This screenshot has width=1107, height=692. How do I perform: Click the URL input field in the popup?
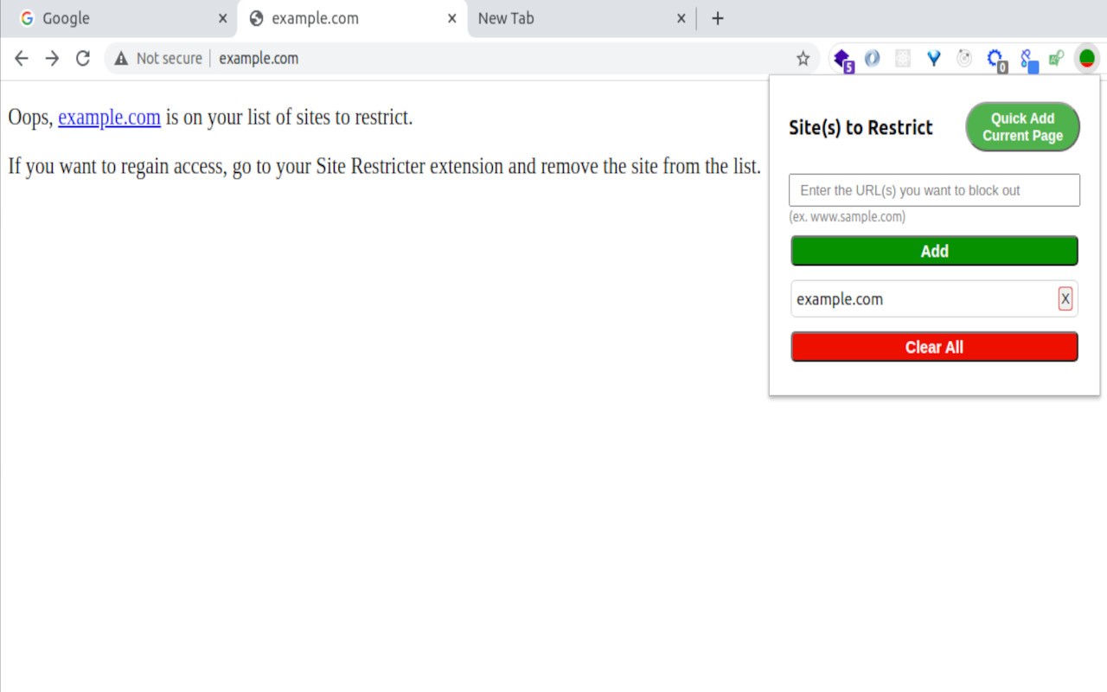[934, 190]
